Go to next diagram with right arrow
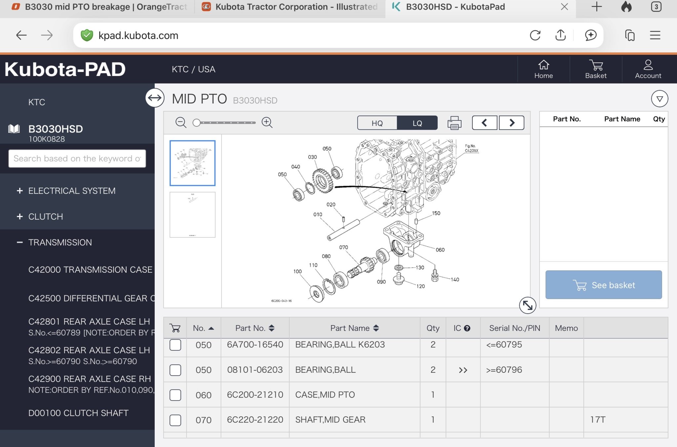The image size is (677, 447). click(x=511, y=123)
